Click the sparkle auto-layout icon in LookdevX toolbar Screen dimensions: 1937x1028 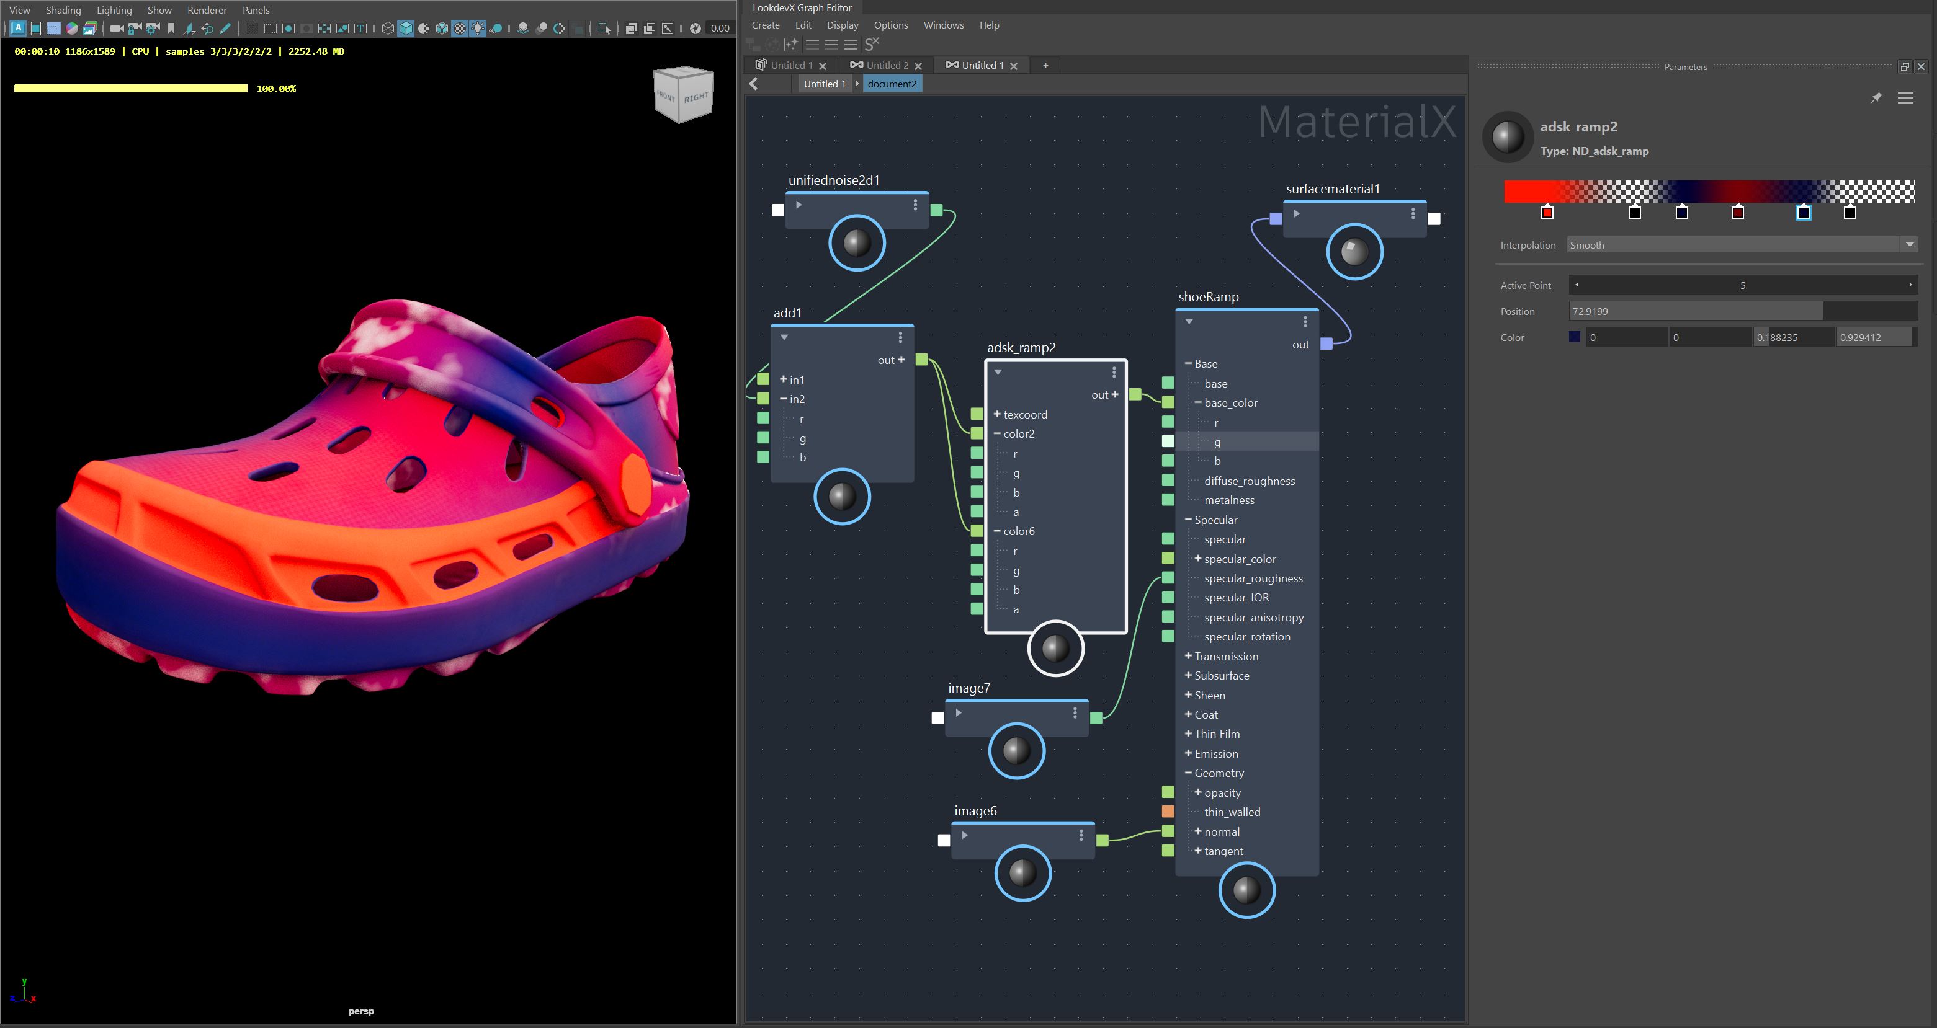click(x=791, y=45)
